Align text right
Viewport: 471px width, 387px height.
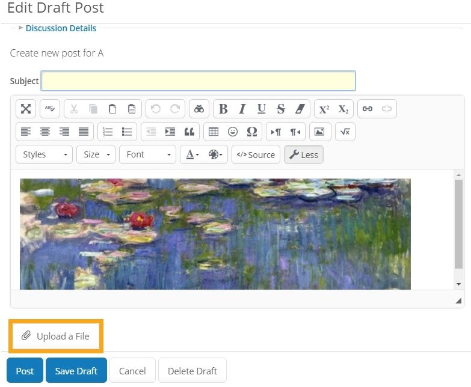point(64,132)
